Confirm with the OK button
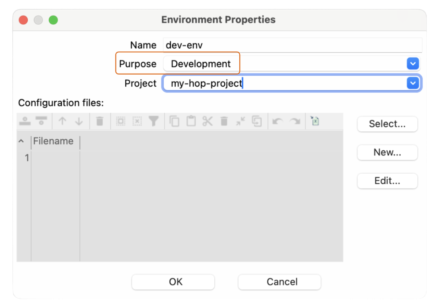Image resolution: width=439 pixels, height=308 pixels. pos(173,282)
